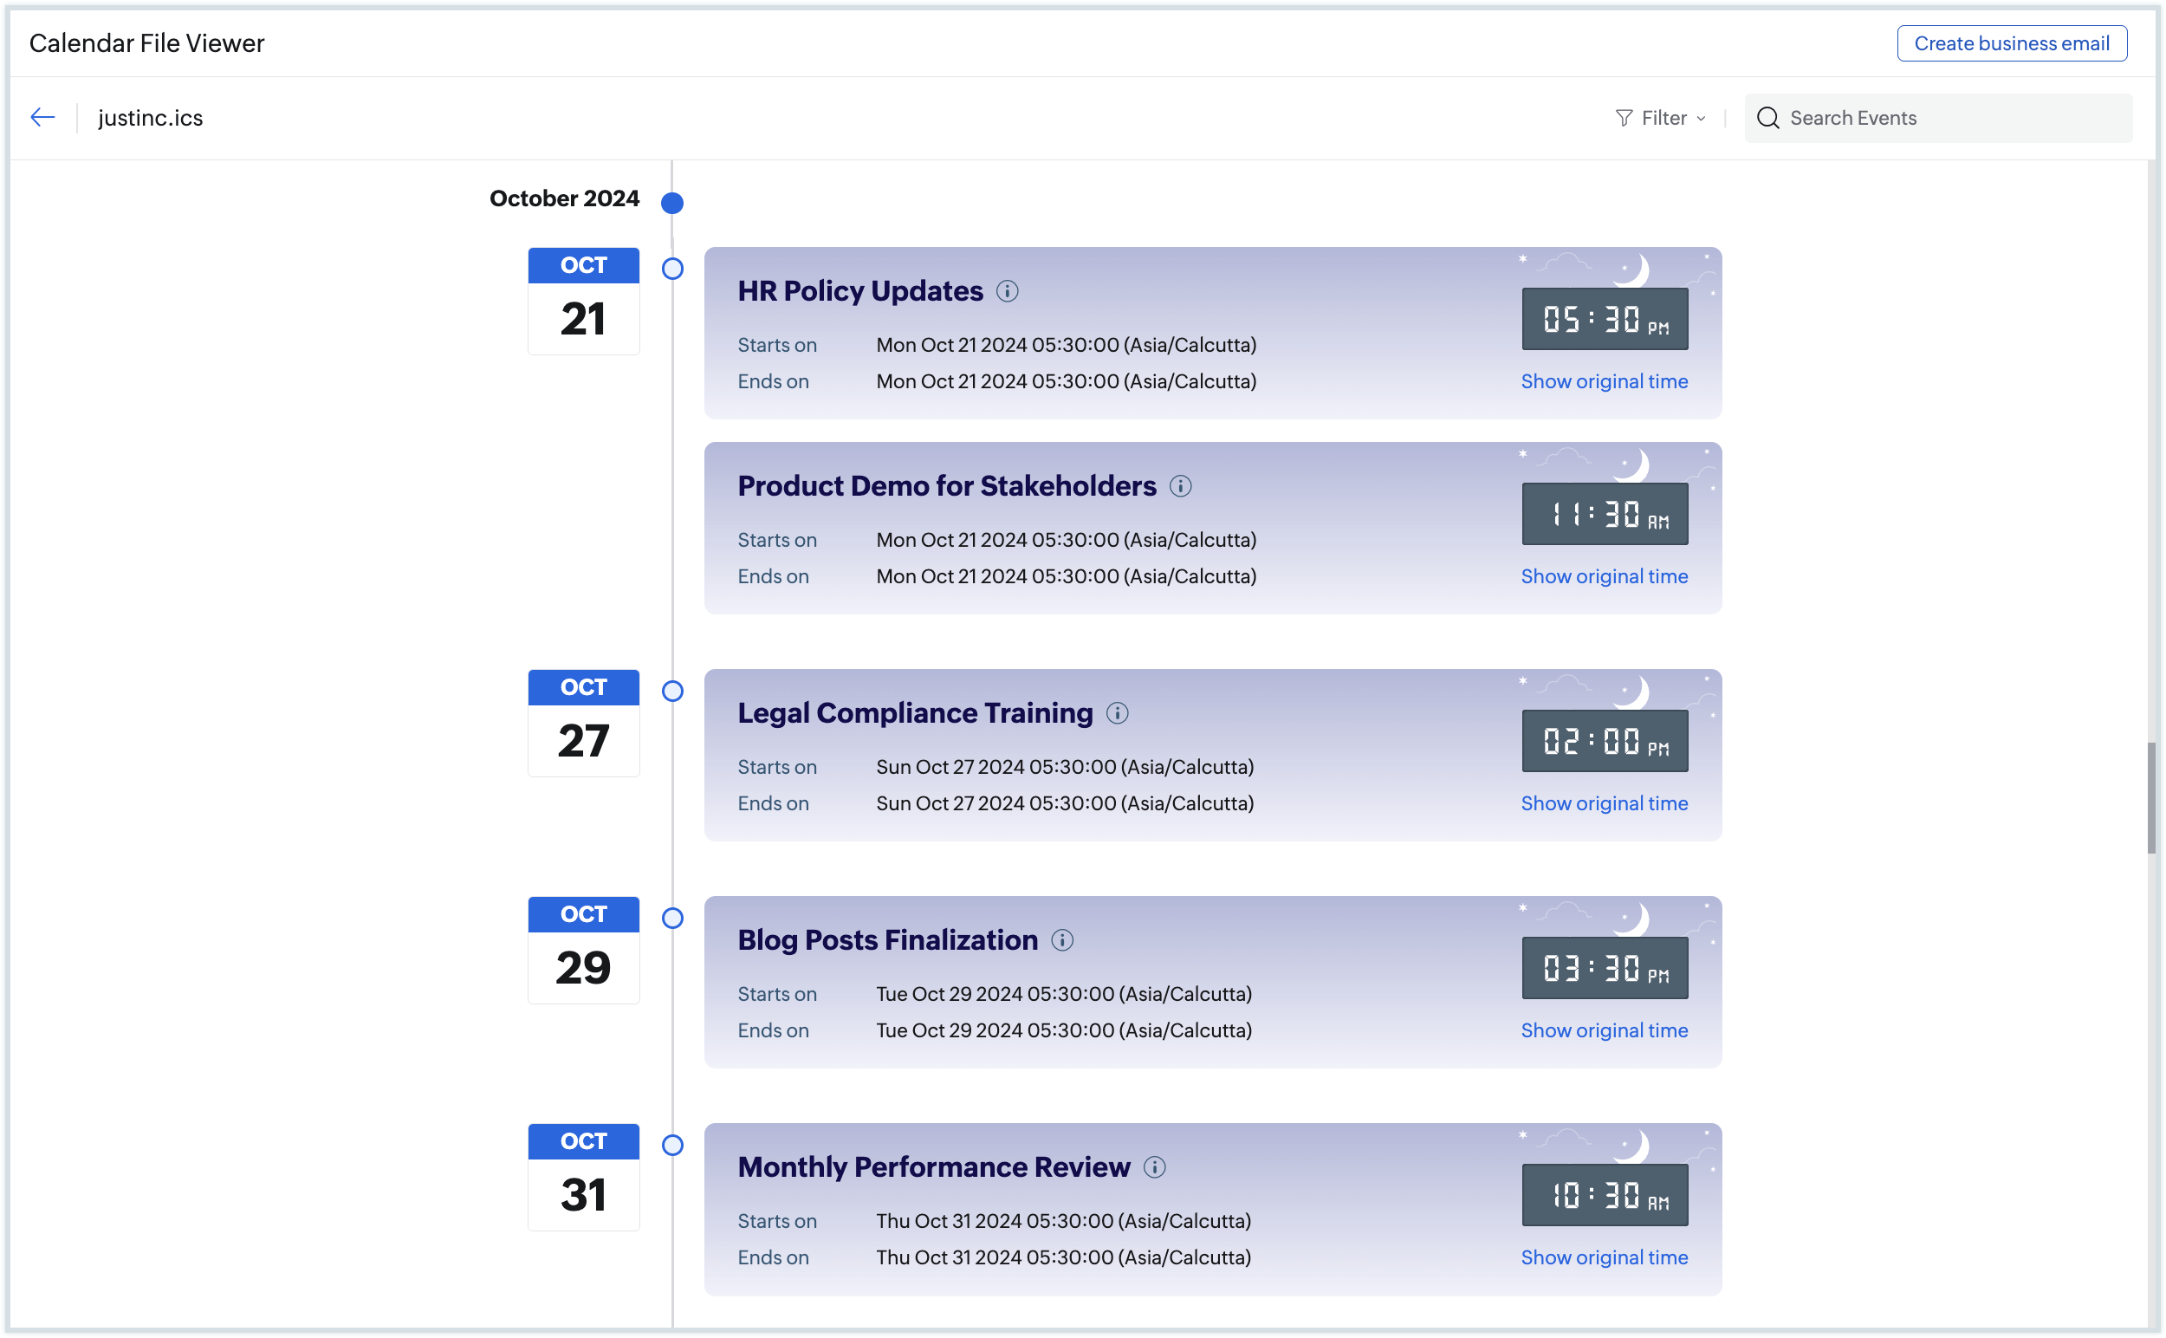2166x1338 pixels.
Task: Expand the Filter dropdown chevron
Action: coord(1701,119)
